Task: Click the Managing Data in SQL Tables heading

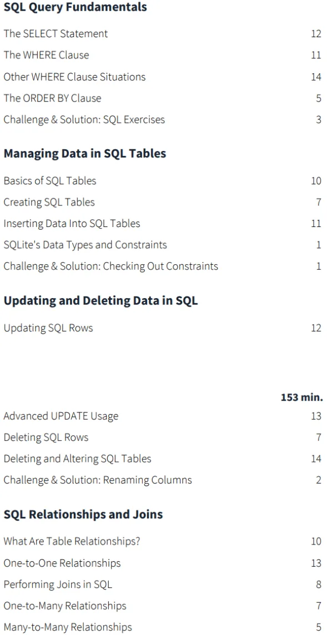Action: [x=85, y=154]
